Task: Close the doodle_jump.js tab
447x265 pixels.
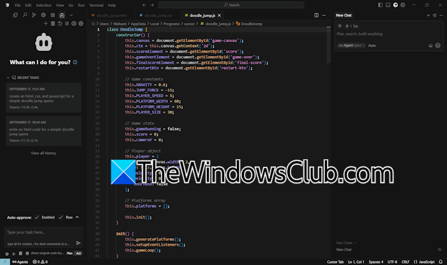Action: pos(219,15)
